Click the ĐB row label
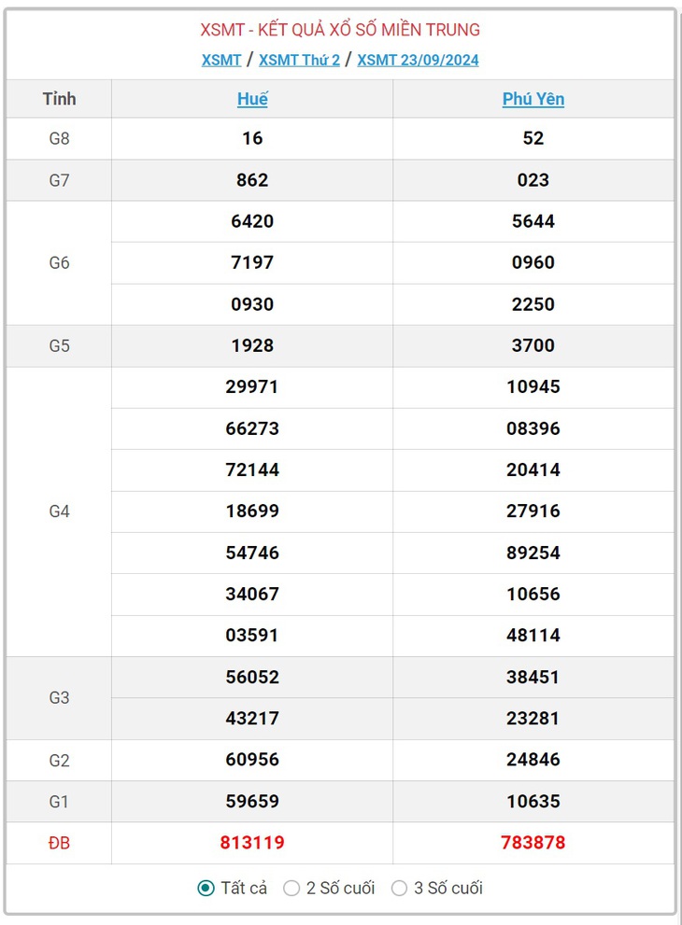 tap(59, 843)
